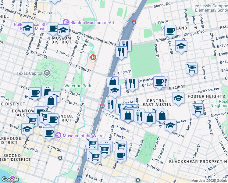The width and height of the screenshot is (228, 183).
Task: Select school marker near W 6th St
Action: 27,129
